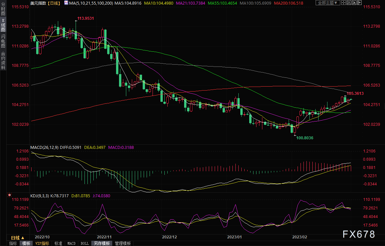Screen dimensions: 385x246
Task: Click the left axis 106.5263 price label
Action: (20, 85)
